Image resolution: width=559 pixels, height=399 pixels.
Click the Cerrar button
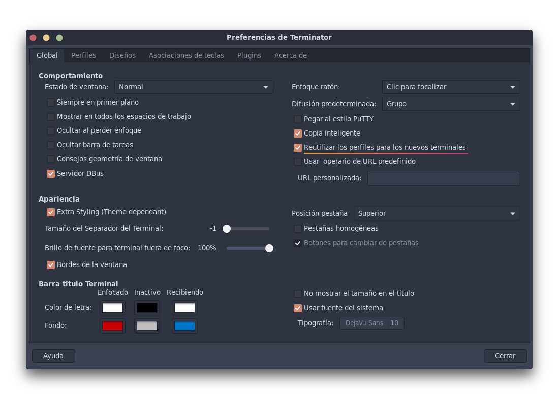click(x=505, y=356)
